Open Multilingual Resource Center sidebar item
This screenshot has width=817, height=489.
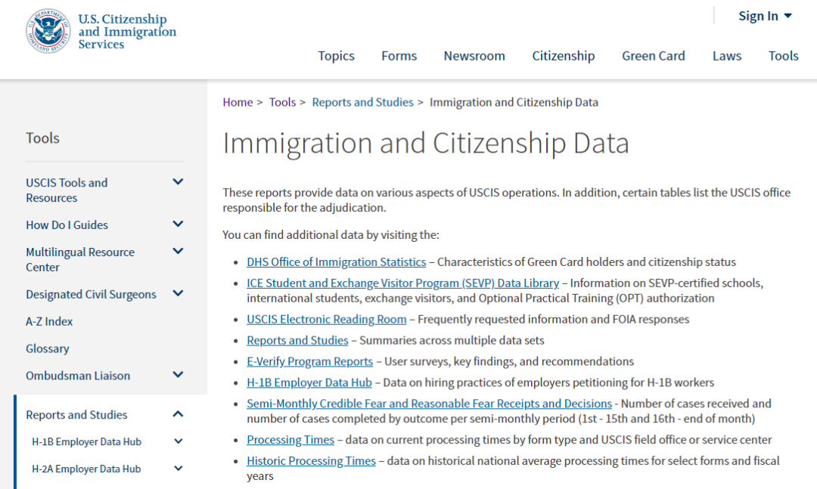point(80,259)
